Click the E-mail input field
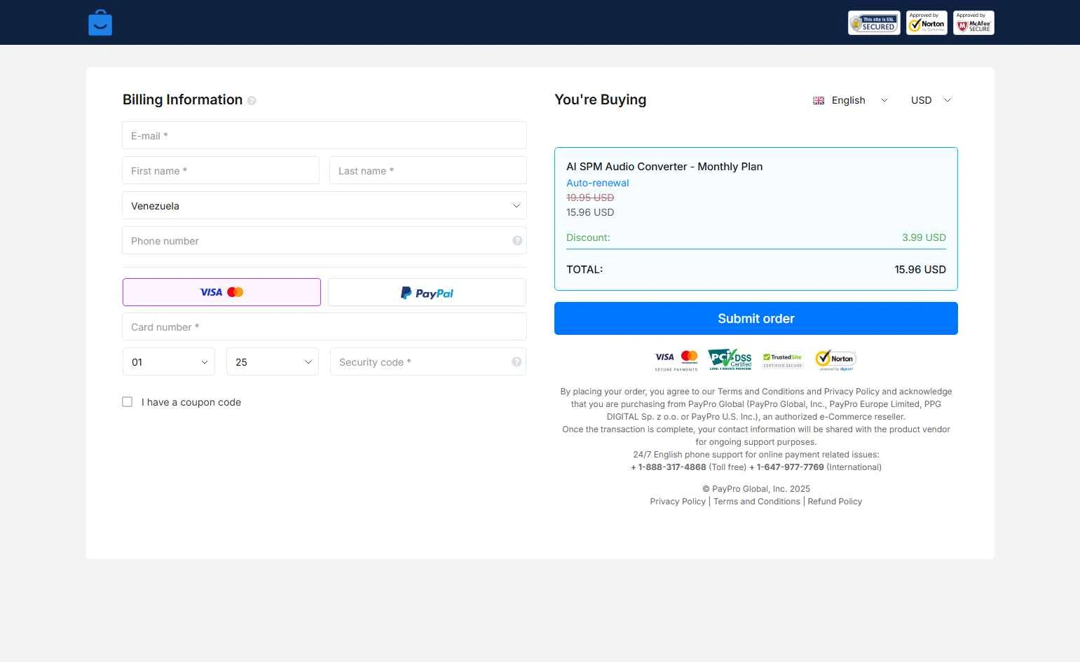Viewport: 1080px width, 662px height. (x=324, y=135)
